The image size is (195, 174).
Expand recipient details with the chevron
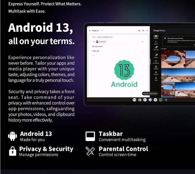[x=142, y=42]
